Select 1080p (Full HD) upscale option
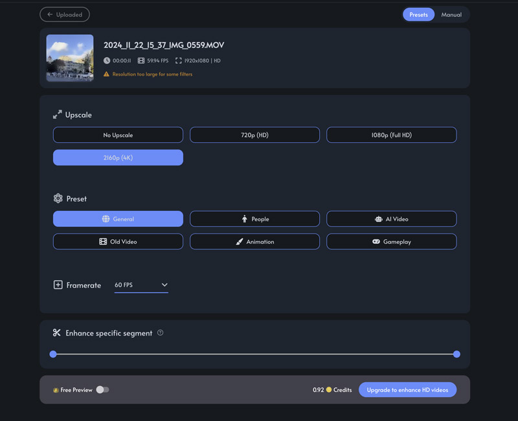518x421 pixels. tap(392, 135)
